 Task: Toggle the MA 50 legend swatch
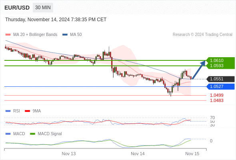pos(65,35)
